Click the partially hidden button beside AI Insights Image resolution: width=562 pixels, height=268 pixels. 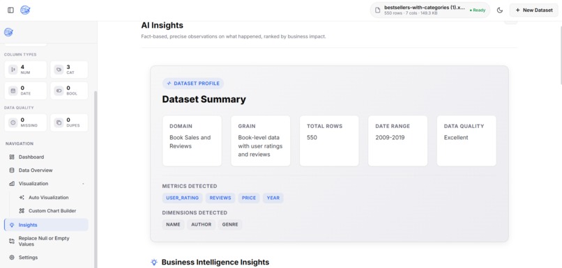click(510, 22)
